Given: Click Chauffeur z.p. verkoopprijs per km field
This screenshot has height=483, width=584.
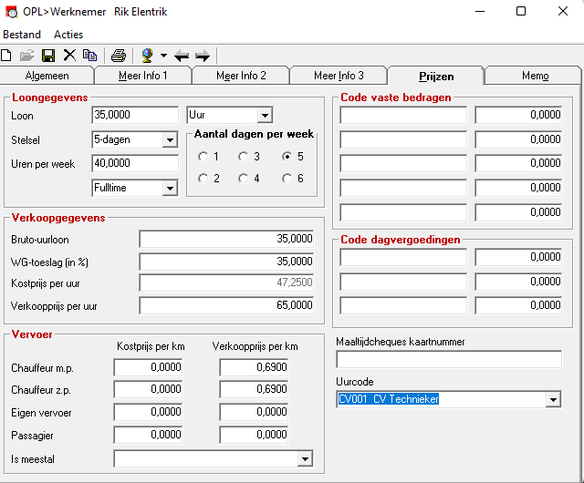Looking at the screenshot, I should 254,390.
